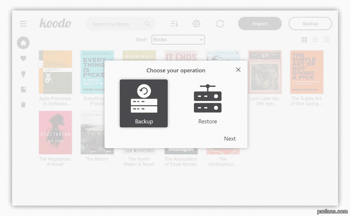Open Favorites heart in sidebar

tap(23, 58)
